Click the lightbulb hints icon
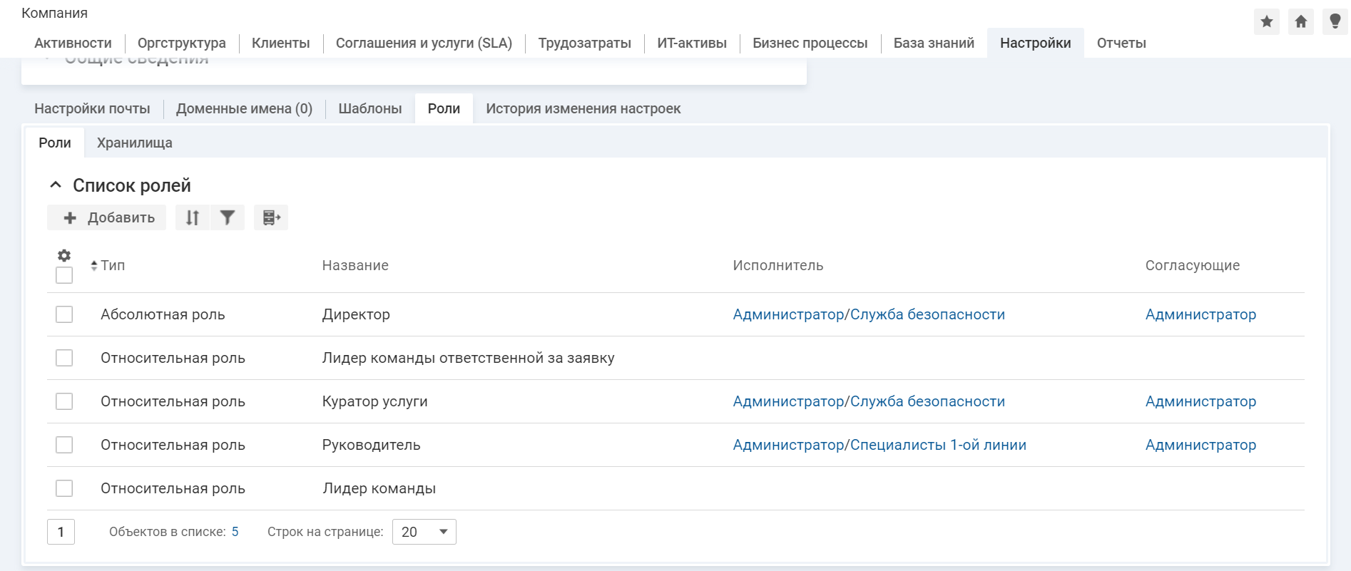The image size is (1351, 571). 1335,21
